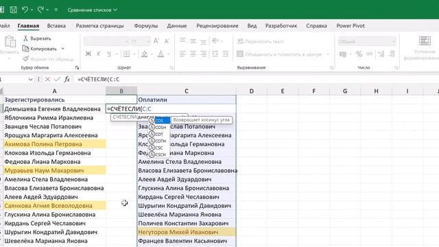Click Объединить и поместить в центре
Screen dimensions: 439x247
click(x=279, y=54)
